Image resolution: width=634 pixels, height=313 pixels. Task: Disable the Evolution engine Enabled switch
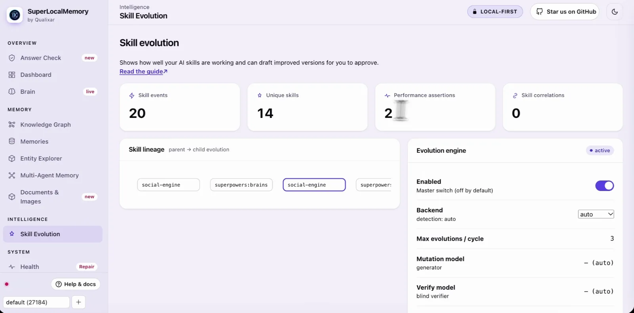tap(604, 186)
